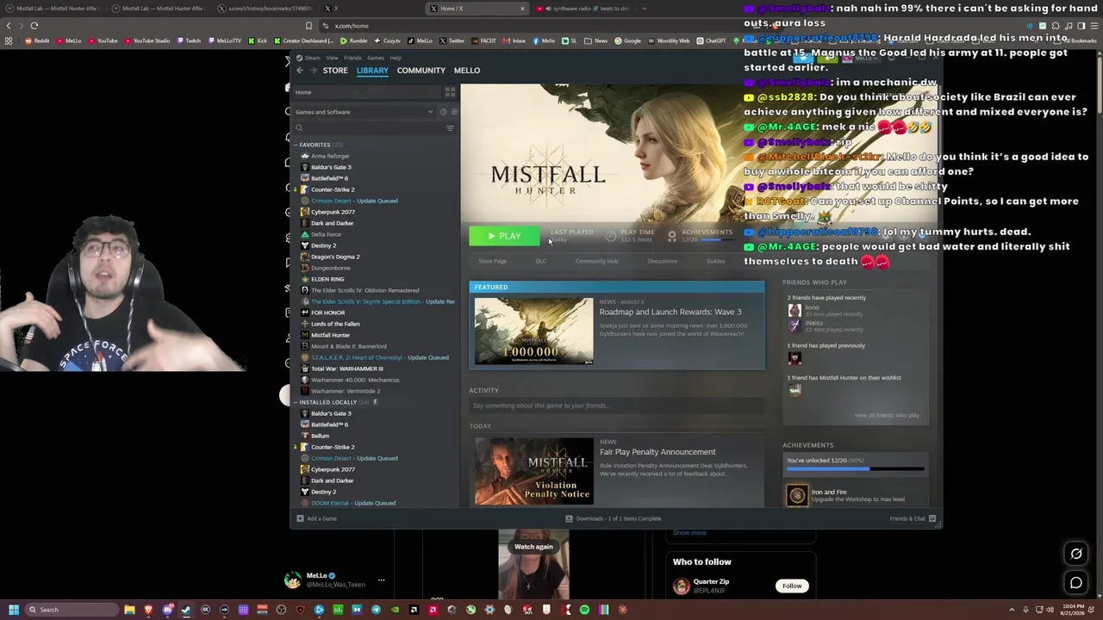
Task: Go forward using Steam's forward arrow
Action: [312, 71]
